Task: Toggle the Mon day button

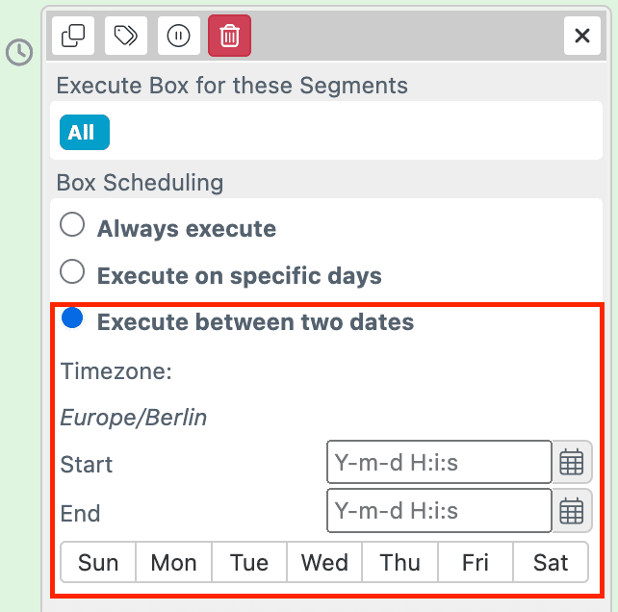Action: pyautogui.click(x=174, y=563)
